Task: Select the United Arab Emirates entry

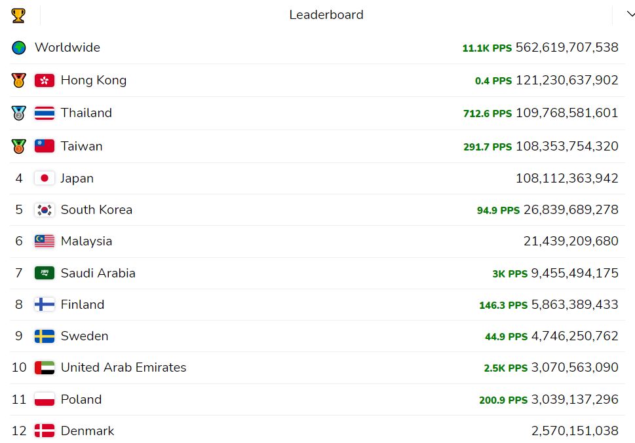Action: 123,368
